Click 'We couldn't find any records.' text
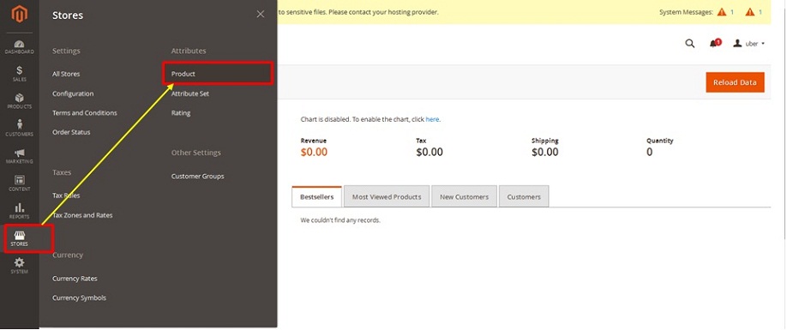This screenshot has height=330, width=787. 340,220
